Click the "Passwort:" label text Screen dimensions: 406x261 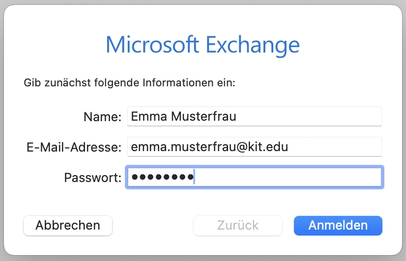(x=92, y=177)
